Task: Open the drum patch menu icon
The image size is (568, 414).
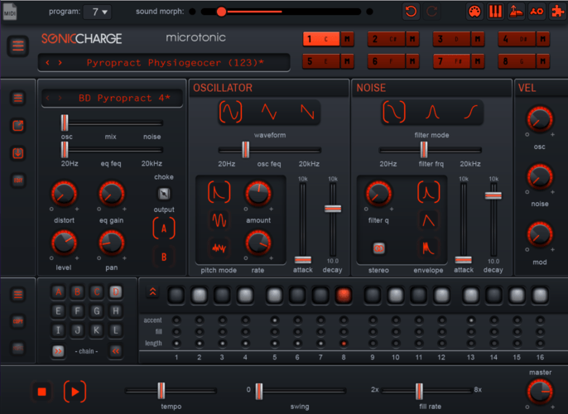Action: [x=18, y=98]
